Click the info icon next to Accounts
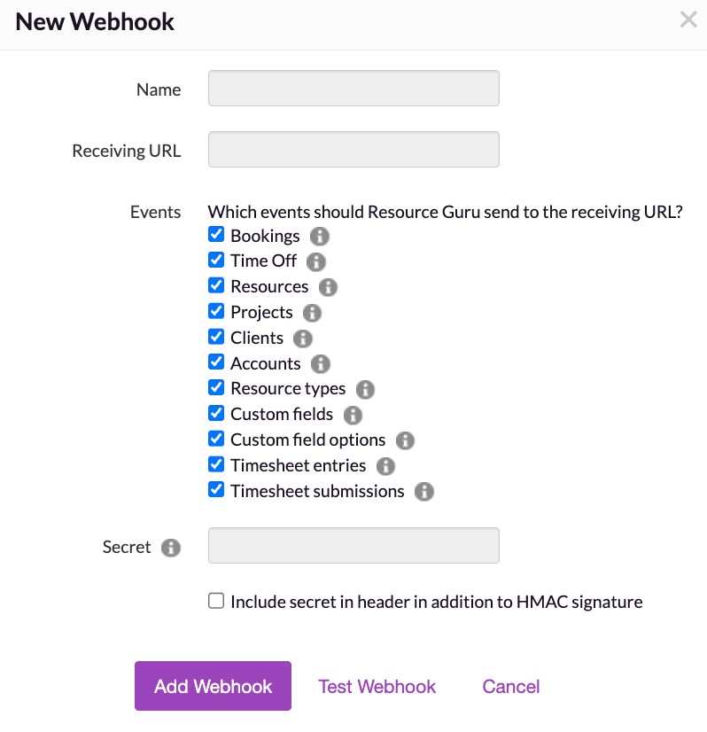This screenshot has height=732, width=707. click(321, 364)
